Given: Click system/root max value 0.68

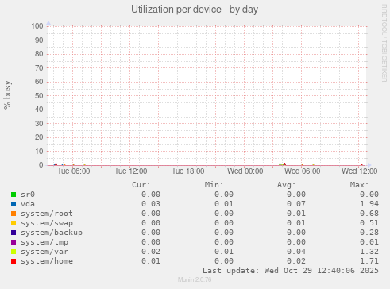Looking at the screenshot, I should (369, 214).
